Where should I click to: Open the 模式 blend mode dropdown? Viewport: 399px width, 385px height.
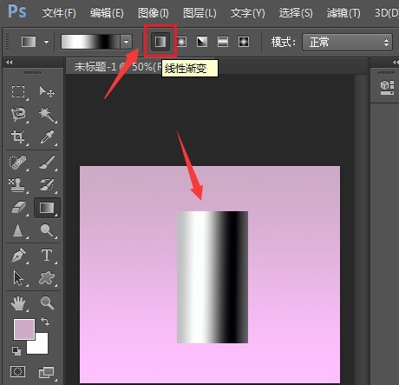pyautogui.click(x=347, y=43)
